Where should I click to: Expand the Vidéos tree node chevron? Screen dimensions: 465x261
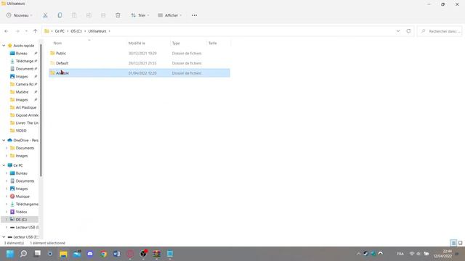7,212
